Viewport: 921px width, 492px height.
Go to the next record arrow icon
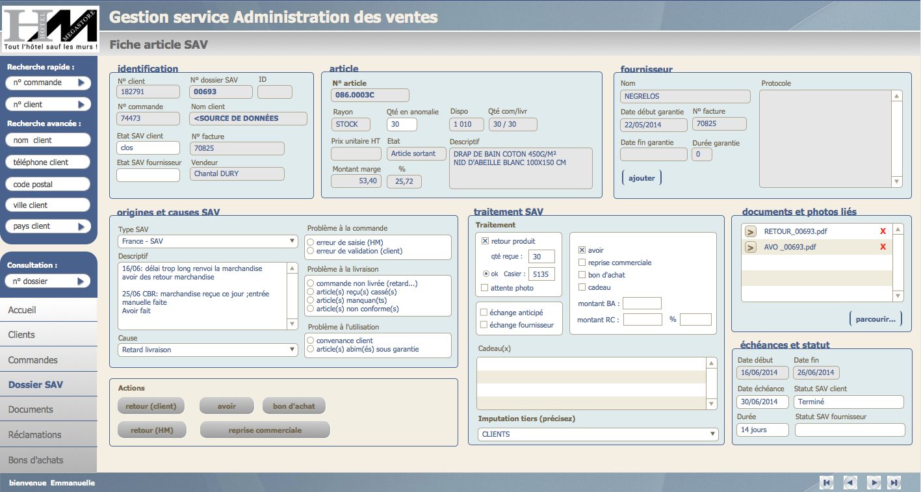click(874, 482)
